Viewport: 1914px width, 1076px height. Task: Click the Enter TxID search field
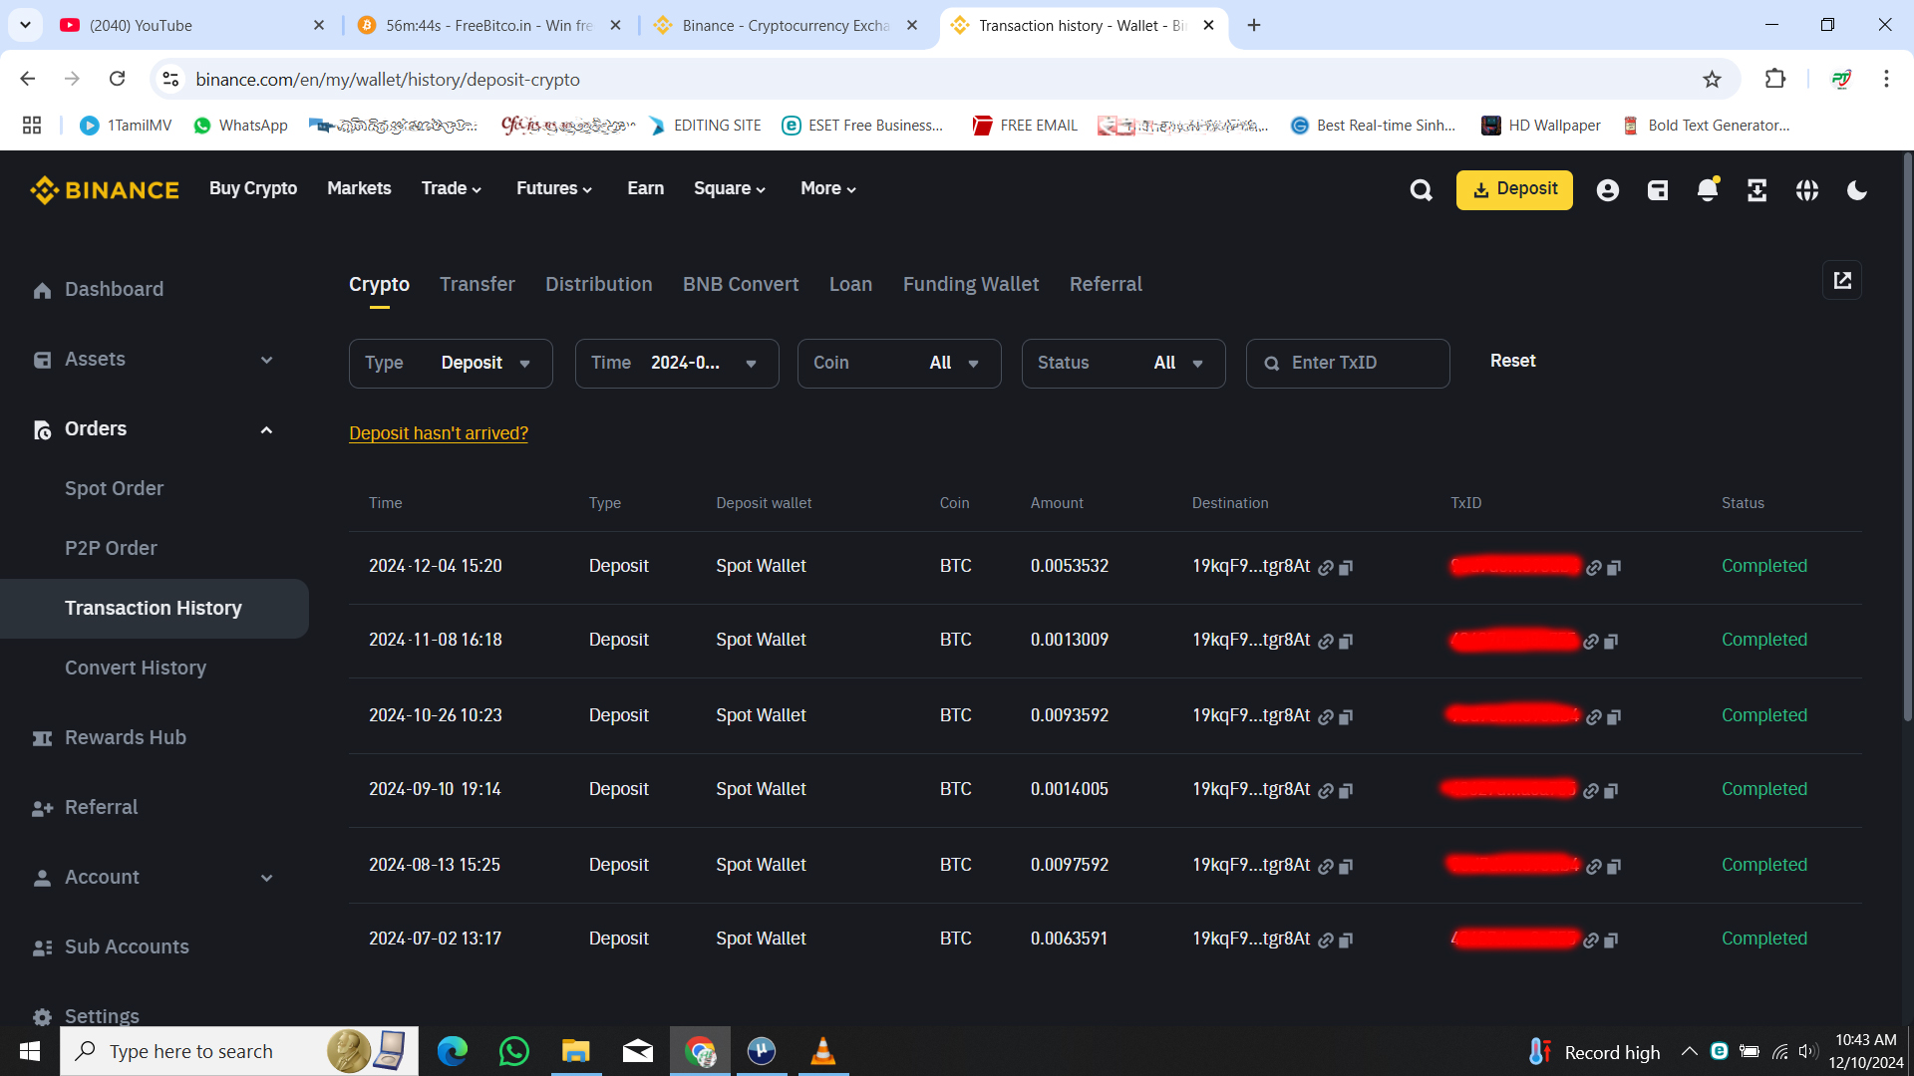1348,364
